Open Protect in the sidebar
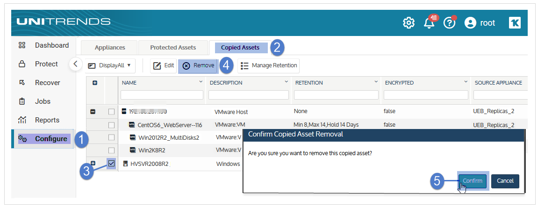 pyautogui.click(x=46, y=64)
